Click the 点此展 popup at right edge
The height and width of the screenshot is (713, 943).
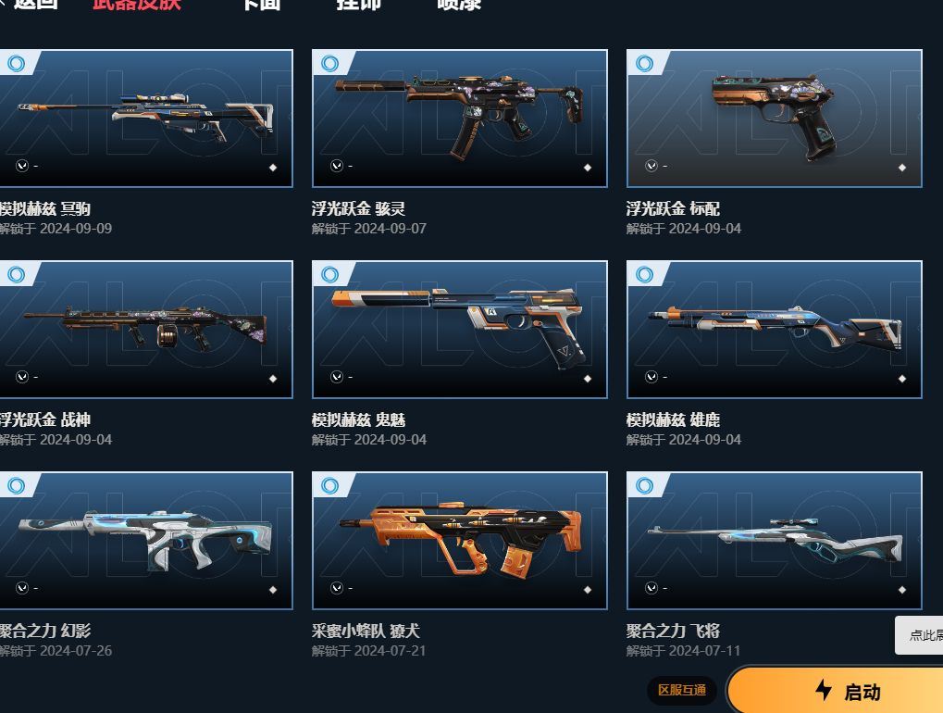tap(919, 635)
